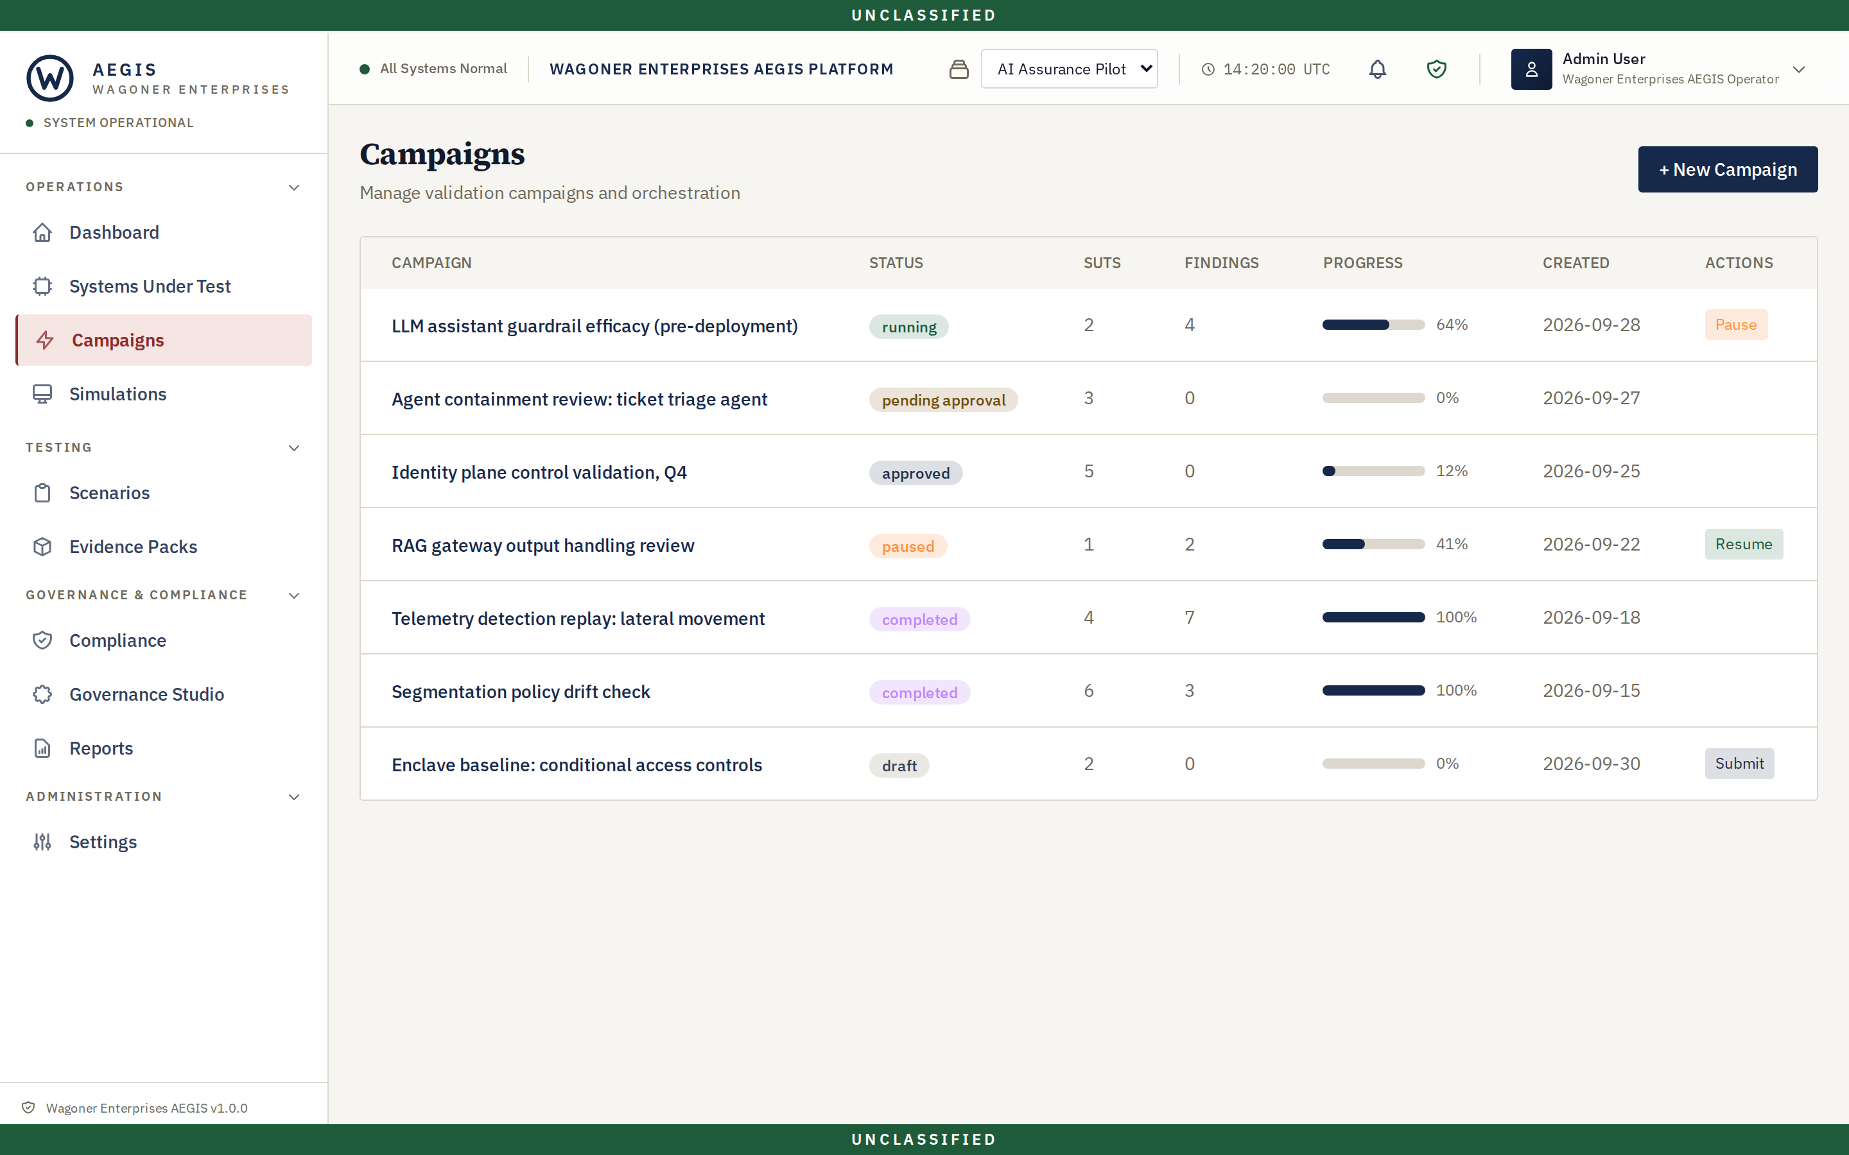Open Governance Studio
The width and height of the screenshot is (1849, 1155).
(164, 694)
